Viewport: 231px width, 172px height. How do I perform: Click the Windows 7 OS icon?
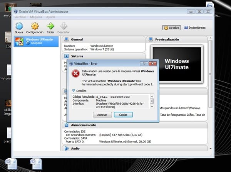tap(19, 41)
